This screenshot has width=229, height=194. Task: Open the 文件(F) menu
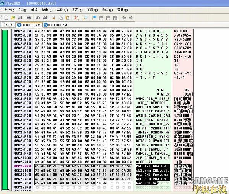pos(10,10)
